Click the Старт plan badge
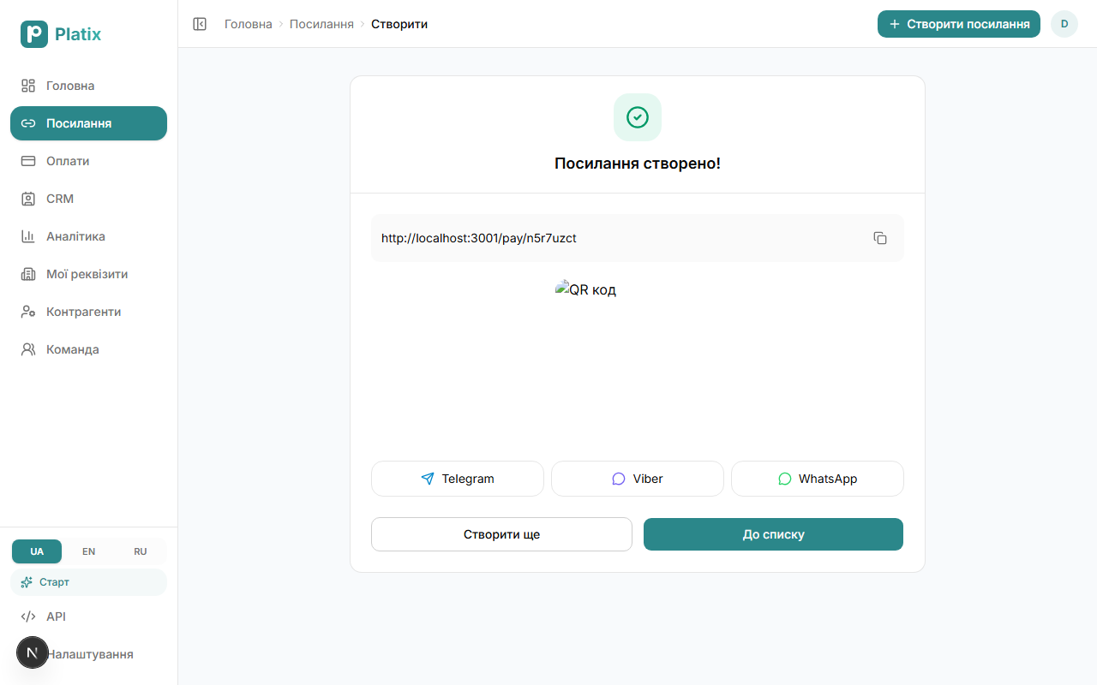 pyautogui.click(x=88, y=582)
